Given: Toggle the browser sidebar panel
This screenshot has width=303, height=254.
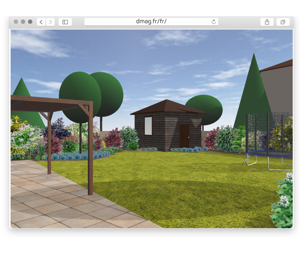Looking at the screenshot, I should coord(65,22).
